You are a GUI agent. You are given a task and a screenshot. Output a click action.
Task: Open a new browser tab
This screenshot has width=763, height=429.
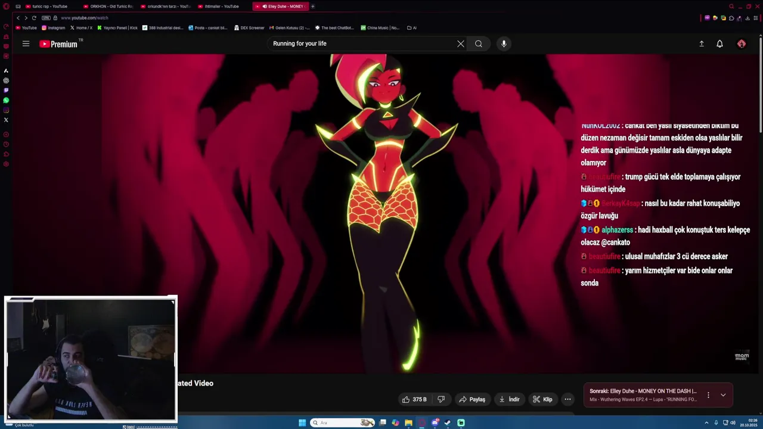coord(313,7)
